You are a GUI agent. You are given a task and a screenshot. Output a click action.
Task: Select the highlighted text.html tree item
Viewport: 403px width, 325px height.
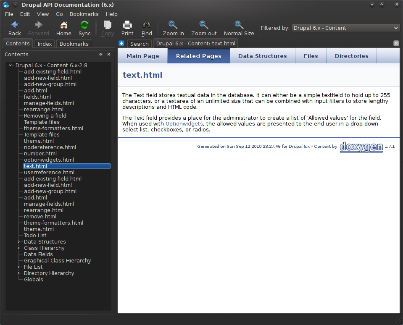click(x=66, y=166)
